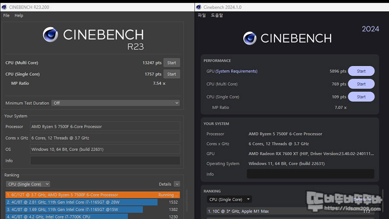Open the Minimum Test Duration dropdown
The image size is (389, 219).
[x=115, y=103]
